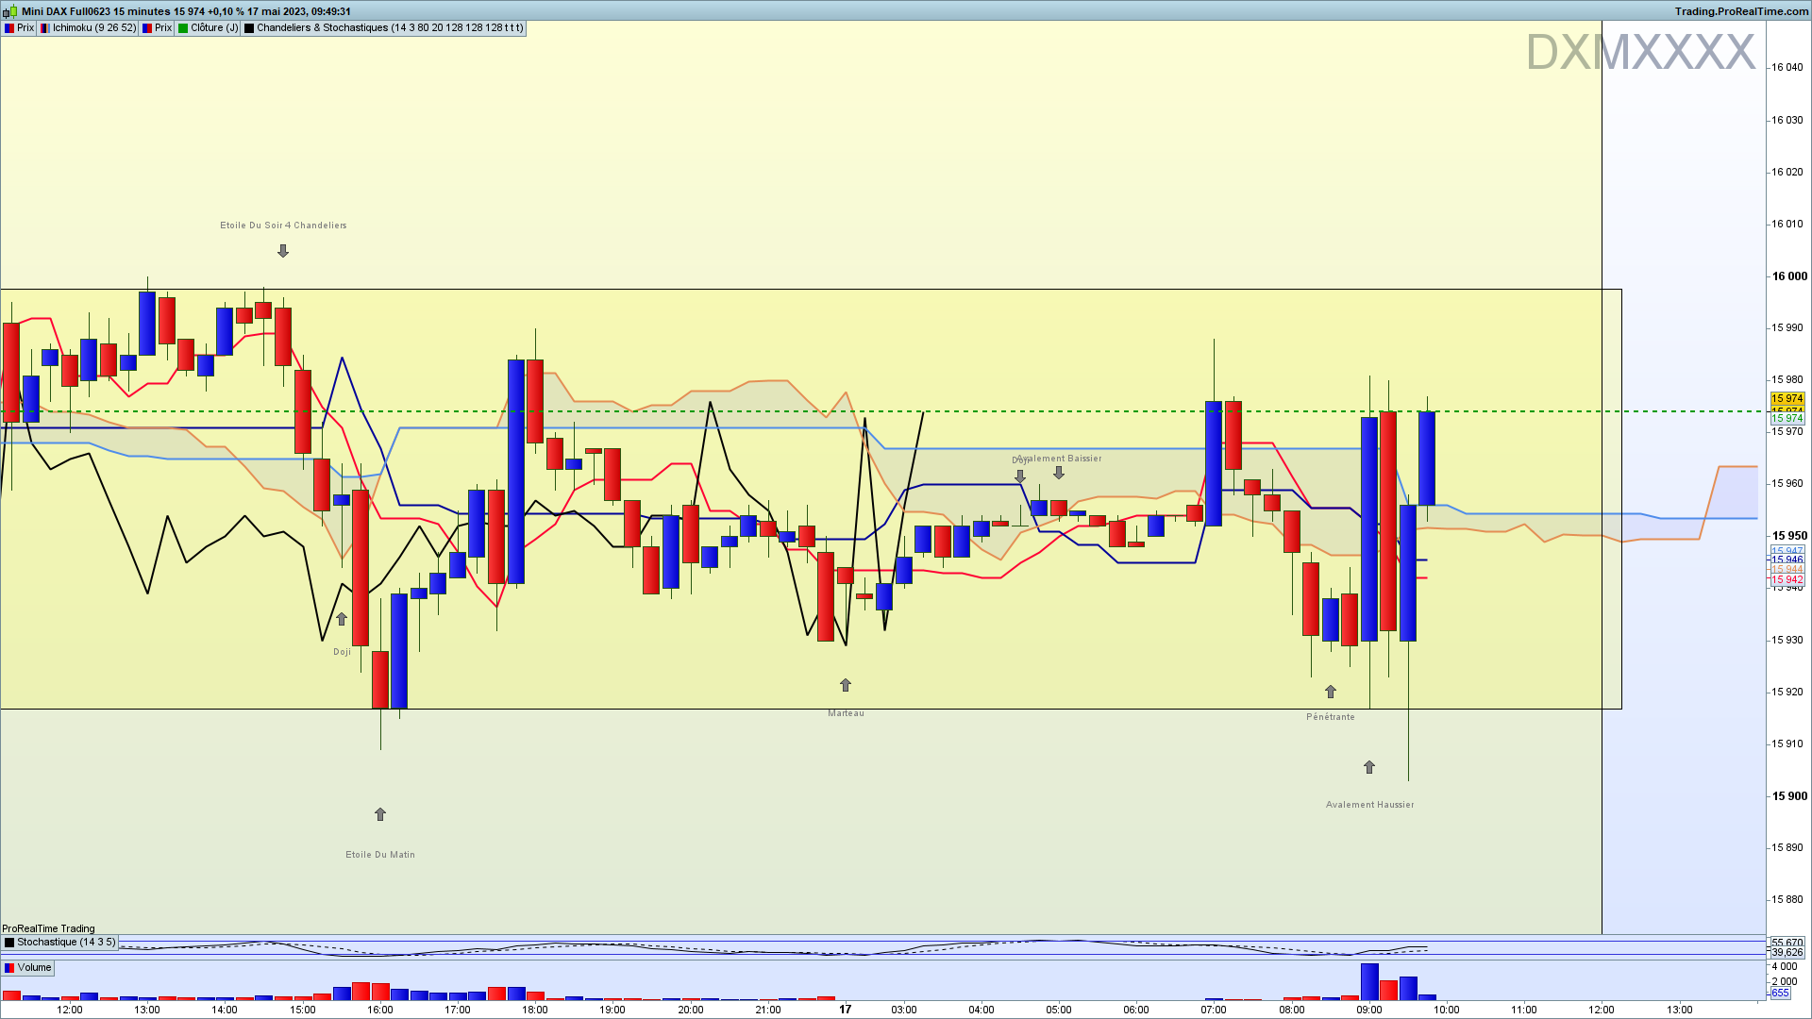Open the Clôture (J) indicator settings
The image size is (1812, 1019).
click(214, 28)
